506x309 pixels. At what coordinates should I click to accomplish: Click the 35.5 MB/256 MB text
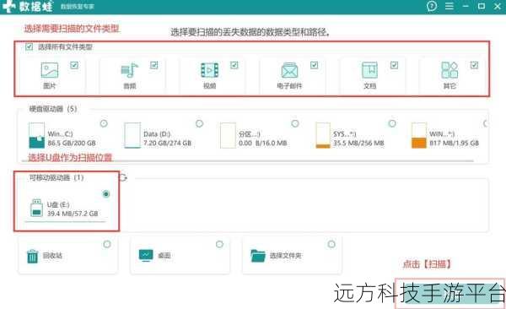pos(358,144)
